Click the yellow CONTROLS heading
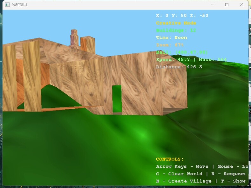251x188 pixels. click(170, 159)
